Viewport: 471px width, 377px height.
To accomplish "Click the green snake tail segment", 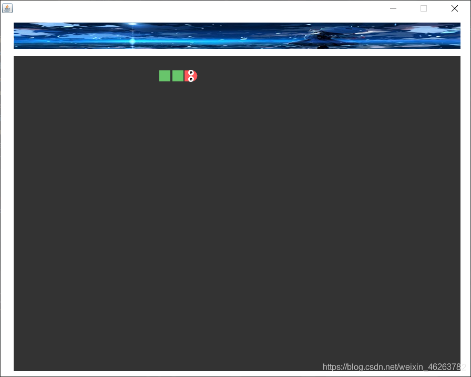I will point(165,76).
